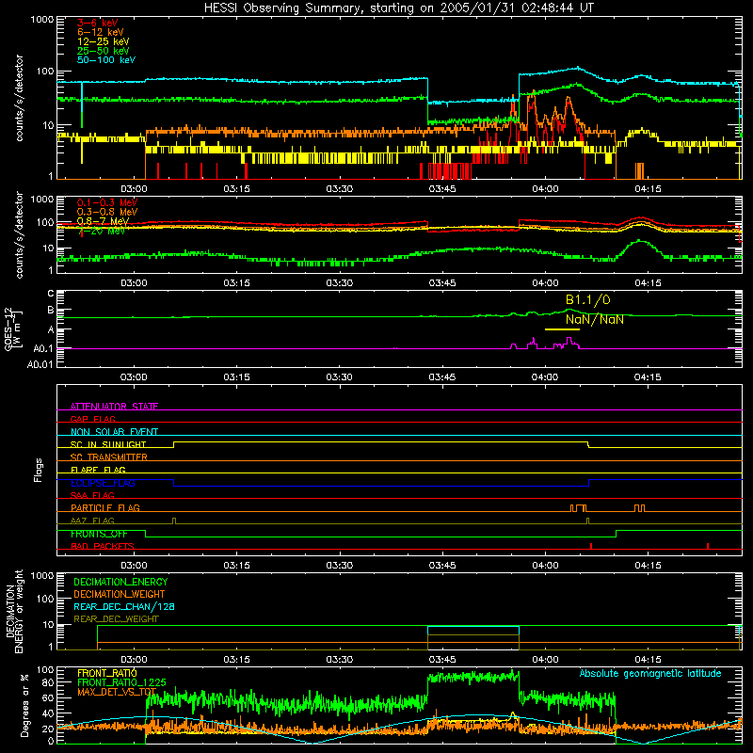Click the "NaN/NaN" annotation in GOES panel
Image resolution: width=753 pixels, height=753 pixels.
tap(595, 319)
